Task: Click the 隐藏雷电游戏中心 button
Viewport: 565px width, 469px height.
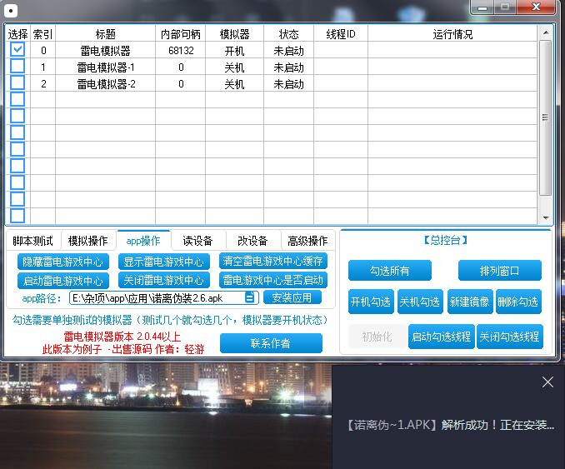Action: [x=62, y=262]
